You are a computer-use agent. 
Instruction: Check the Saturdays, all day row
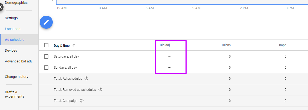(x=46, y=56)
